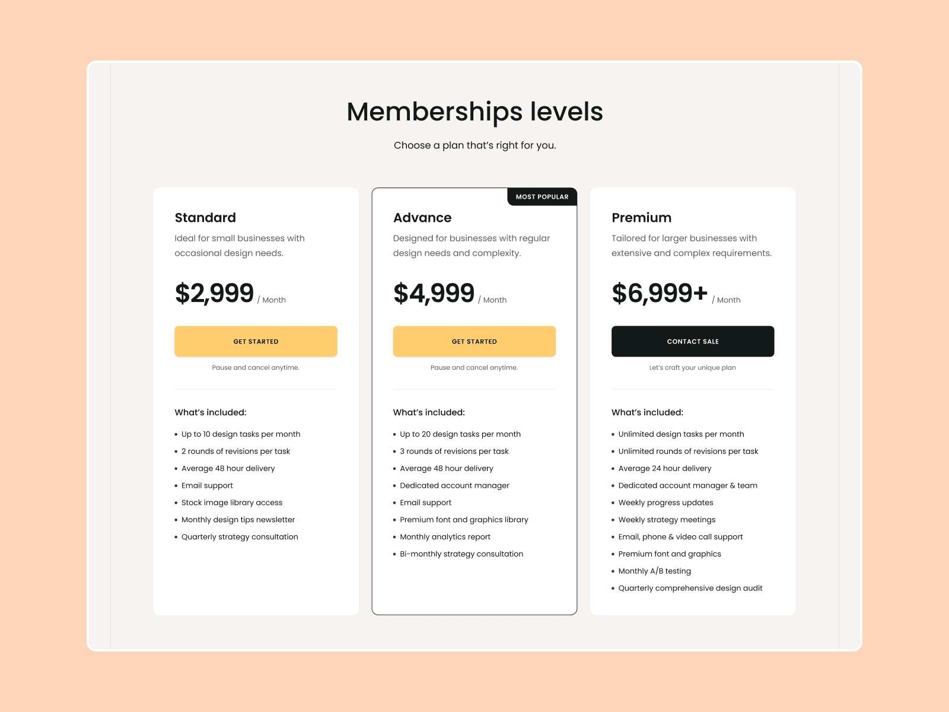This screenshot has width=949, height=712.
Task: Click the Premium plan title
Action: [642, 218]
